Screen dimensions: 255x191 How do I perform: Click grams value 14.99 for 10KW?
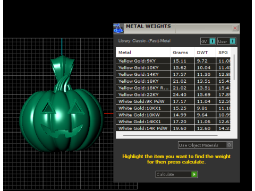pos(180,115)
